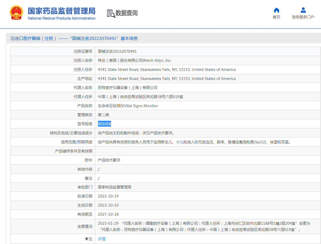Click the 变更情况 2023-01-29 change record
This screenshot has width=321, height=244.
point(204,226)
